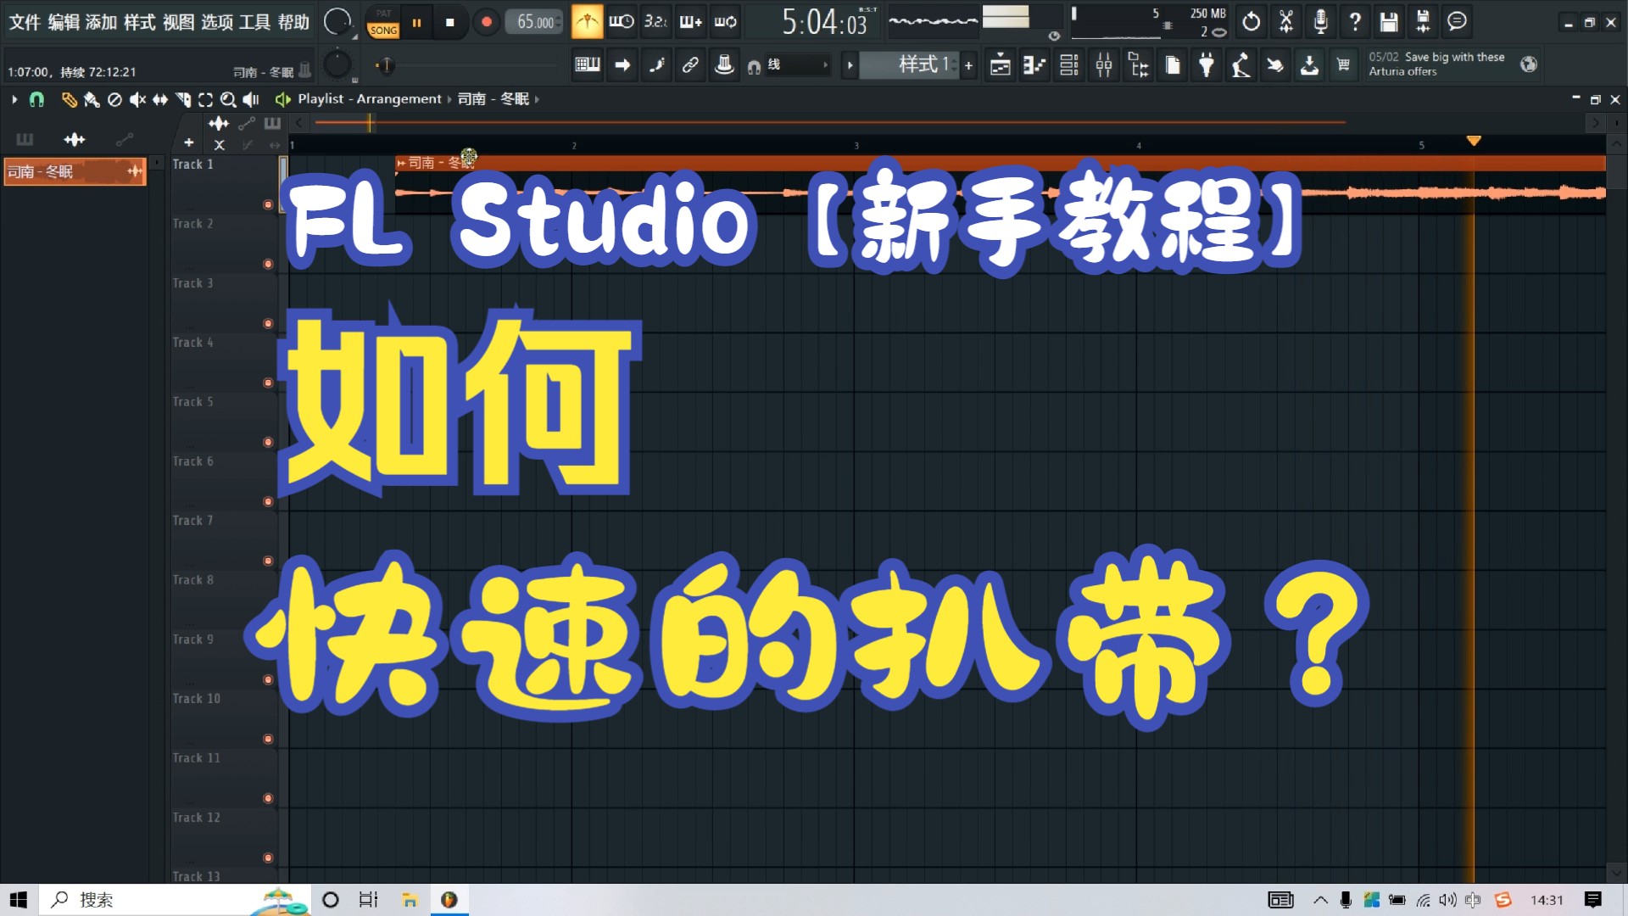This screenshot has height=916, width=1628.
Task: Open the plugin picker plug icon
Action: click(1206, 64)
